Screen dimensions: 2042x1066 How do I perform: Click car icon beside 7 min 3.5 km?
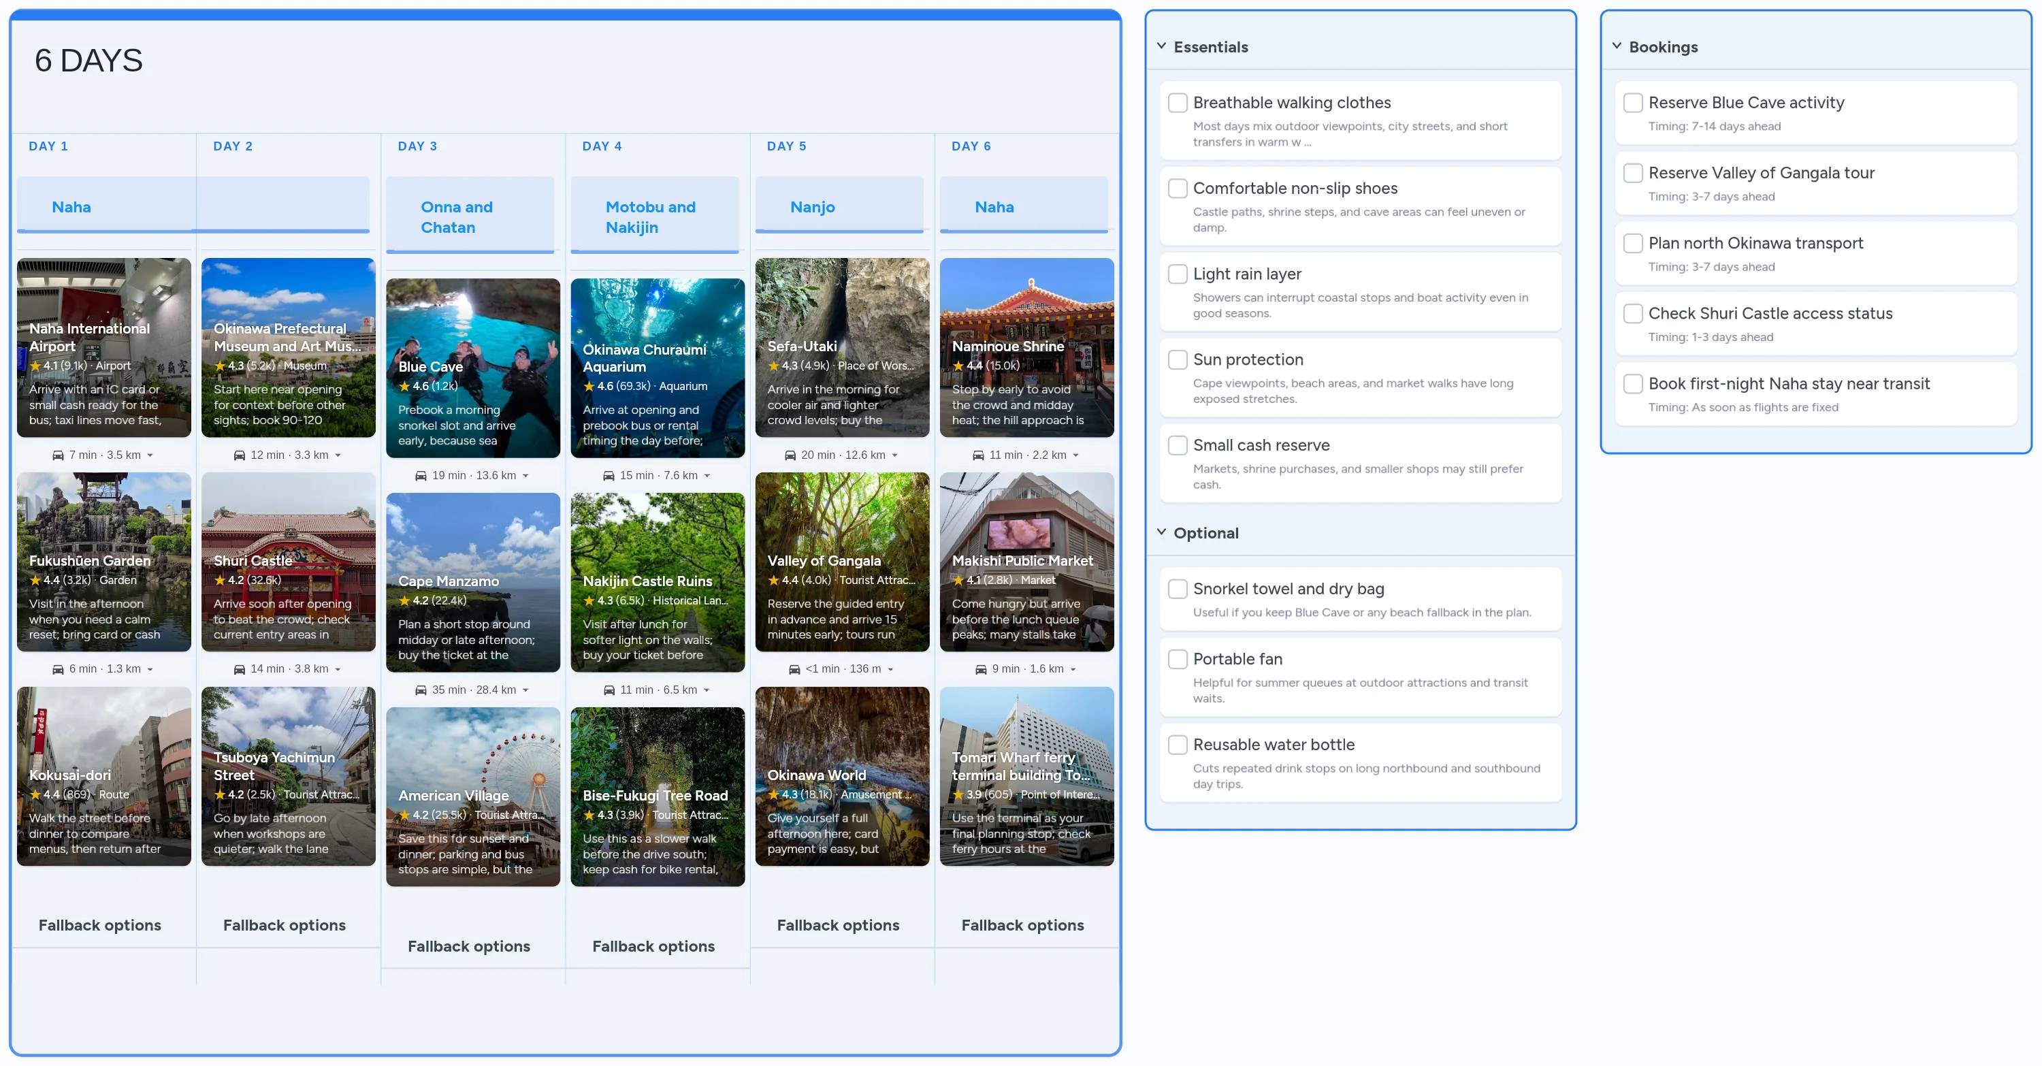point(58,455)
